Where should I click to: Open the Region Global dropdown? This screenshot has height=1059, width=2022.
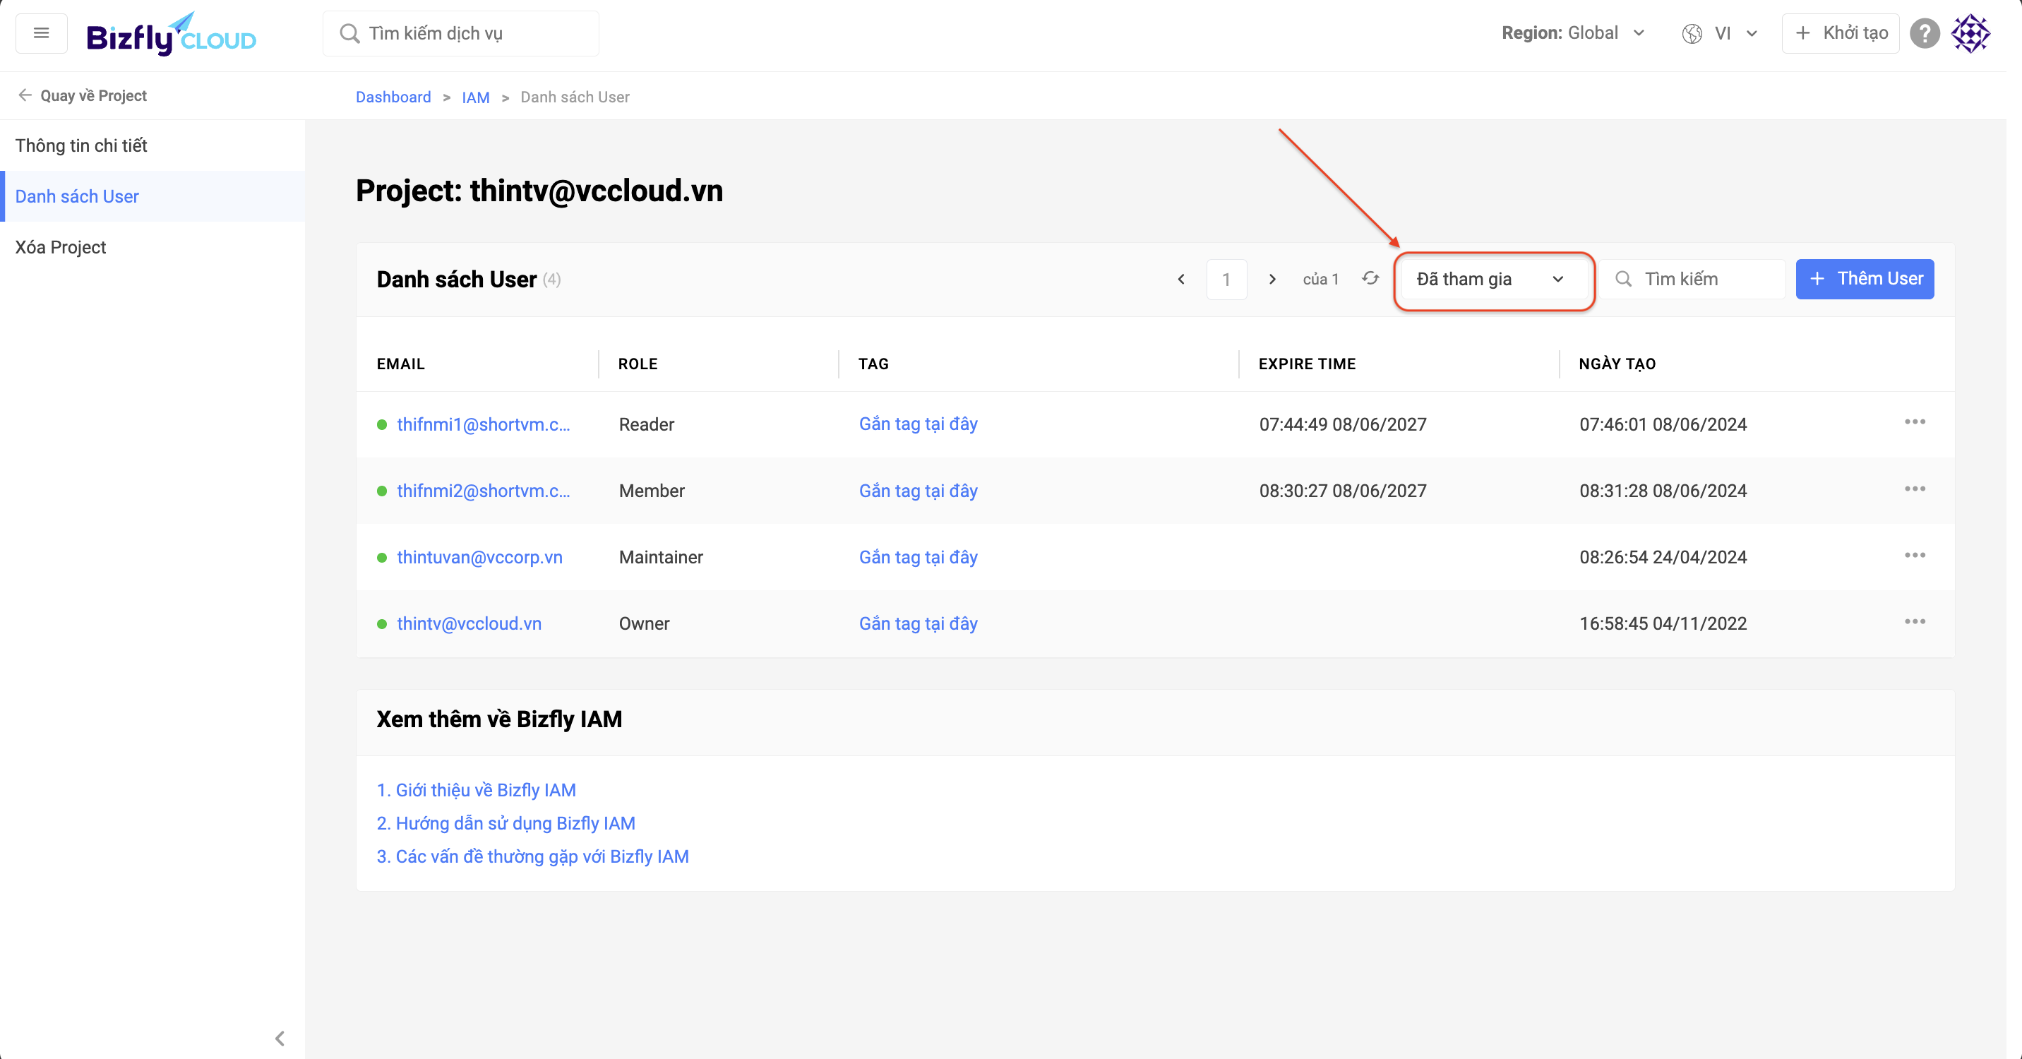tap(1572, 33)
